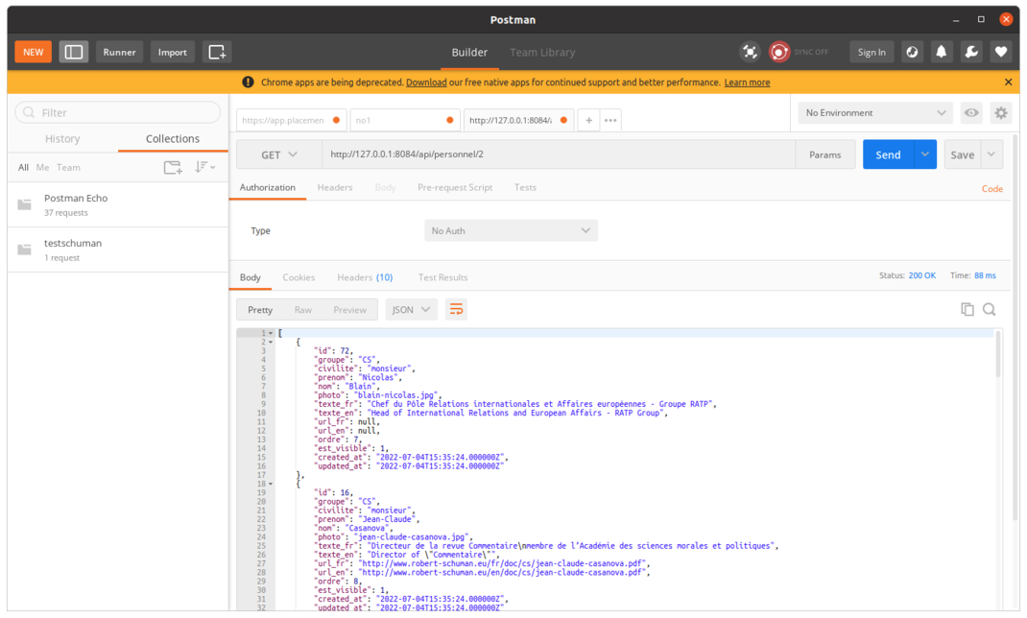Open the No Auth type dropdown
The image size is (1027, 618).
[511, 230]
